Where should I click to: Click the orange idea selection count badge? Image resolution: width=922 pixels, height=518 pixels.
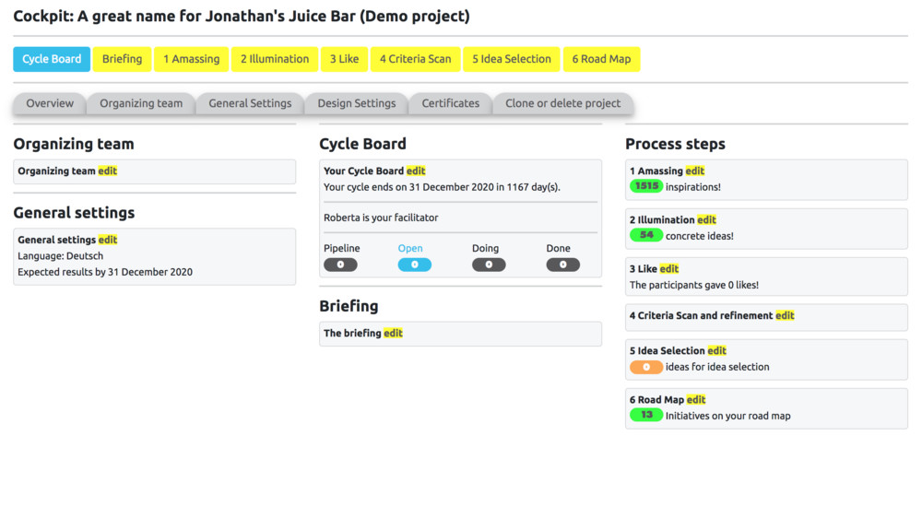point(646,367)
